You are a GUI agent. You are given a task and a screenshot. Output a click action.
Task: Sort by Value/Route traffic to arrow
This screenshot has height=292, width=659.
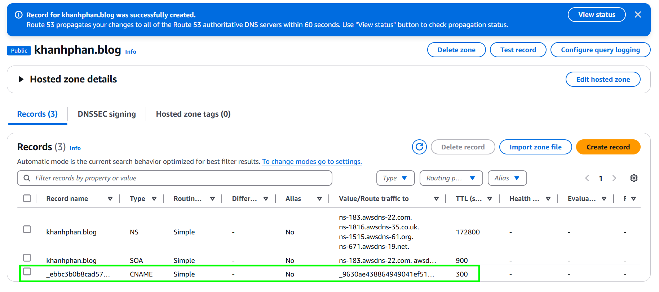pos(436,199)
